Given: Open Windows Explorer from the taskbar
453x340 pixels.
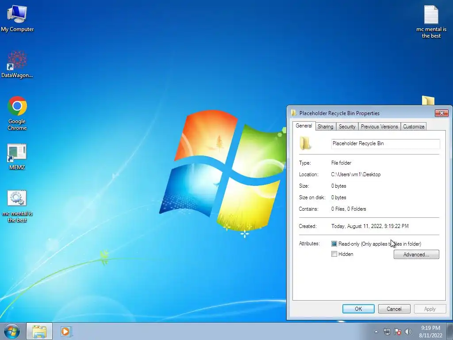Looking at the screenshot, I should 39,331.
